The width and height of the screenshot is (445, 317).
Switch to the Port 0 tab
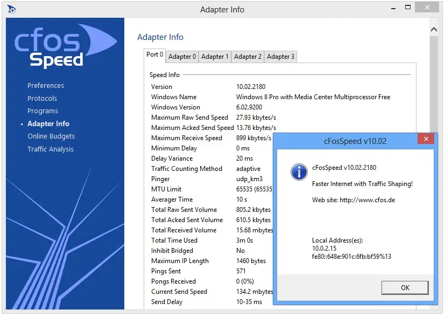(x=154, y=54)
